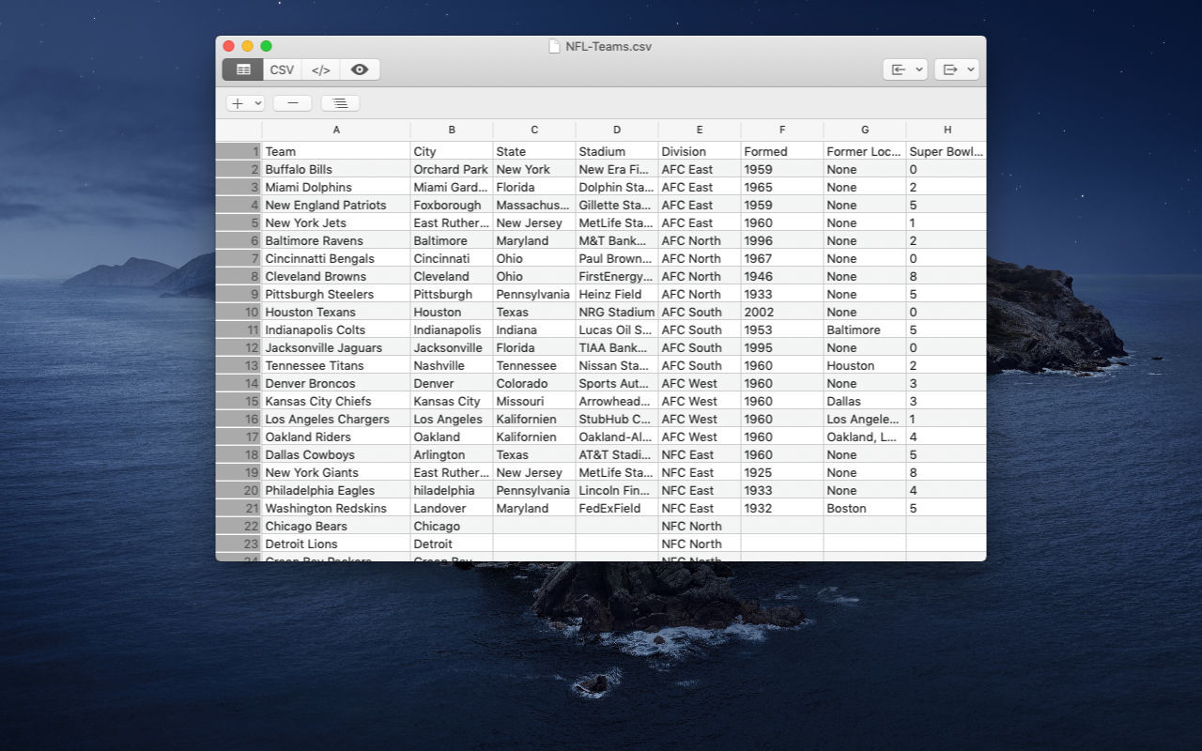This screenshot has width=1202, height=751.
Task: Select the column E header
Action: pyautogui.click(x=700, y=130)
